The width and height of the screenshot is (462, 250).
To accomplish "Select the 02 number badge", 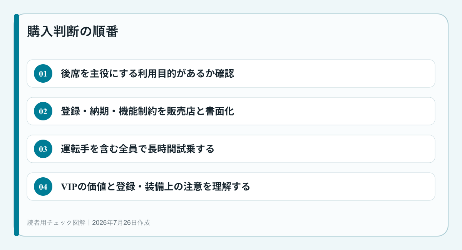I will pos(43,111).
